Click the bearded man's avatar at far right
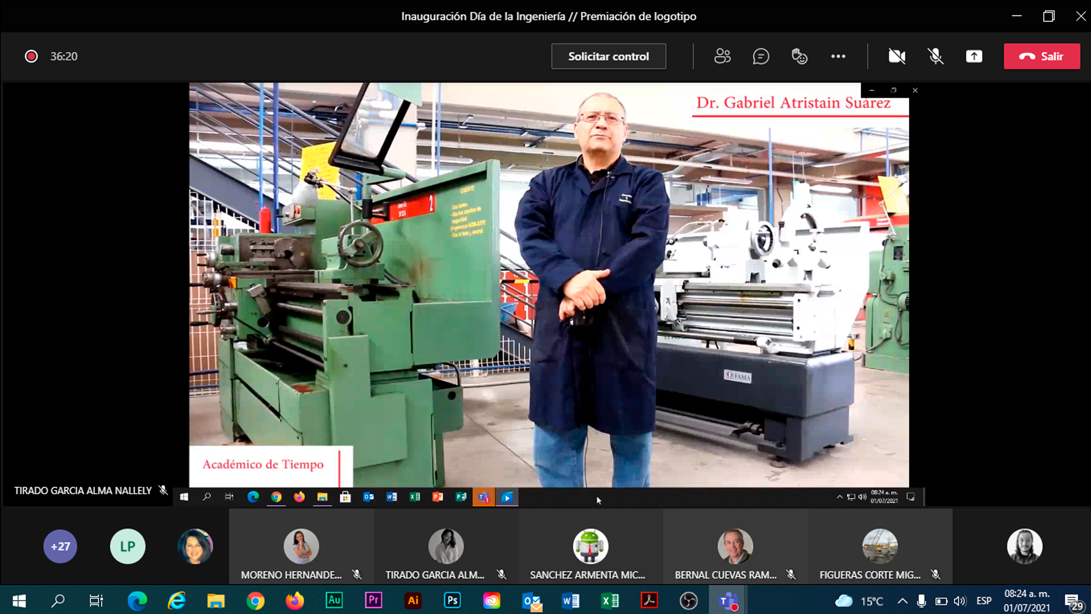This screenshot has width=1091, height=614. tap(1025, 546)
